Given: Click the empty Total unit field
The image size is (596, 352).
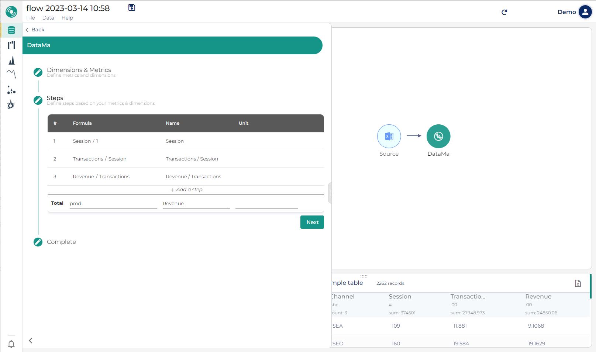Looking at the screenshot, I should (x=266, y=203).
